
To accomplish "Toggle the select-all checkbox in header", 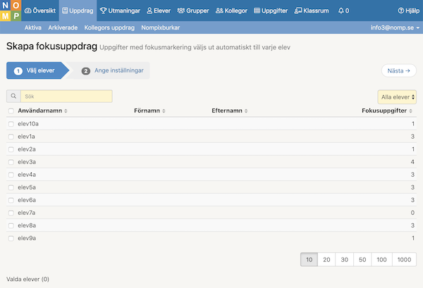I will [x=11, y=111].
